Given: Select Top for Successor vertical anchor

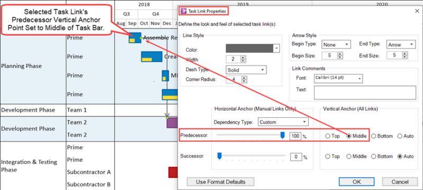Looking at the screenshot, I should tap(328, 156).
